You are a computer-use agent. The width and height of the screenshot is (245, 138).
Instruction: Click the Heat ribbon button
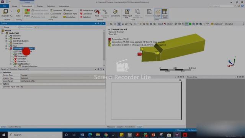tap(97, 13)
